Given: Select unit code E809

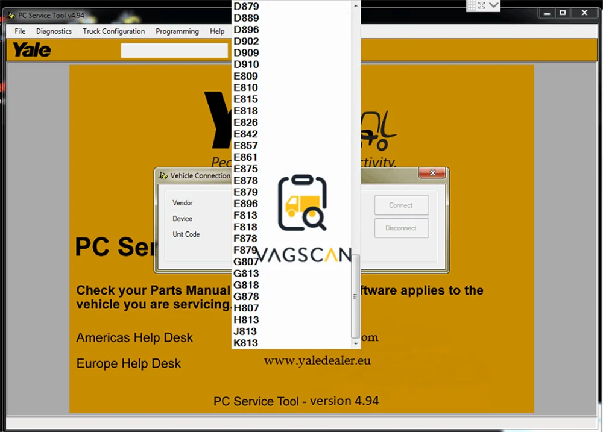Looking at the screenshot, I should pos(291,76).
